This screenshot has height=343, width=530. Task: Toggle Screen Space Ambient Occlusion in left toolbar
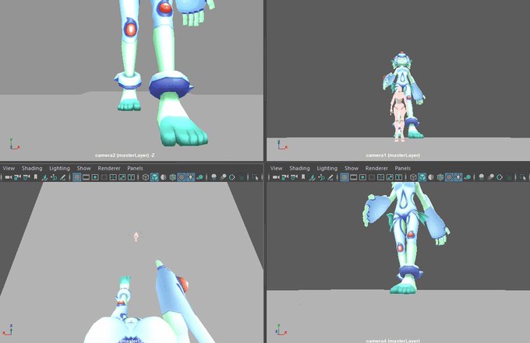(x=214, y=177)
